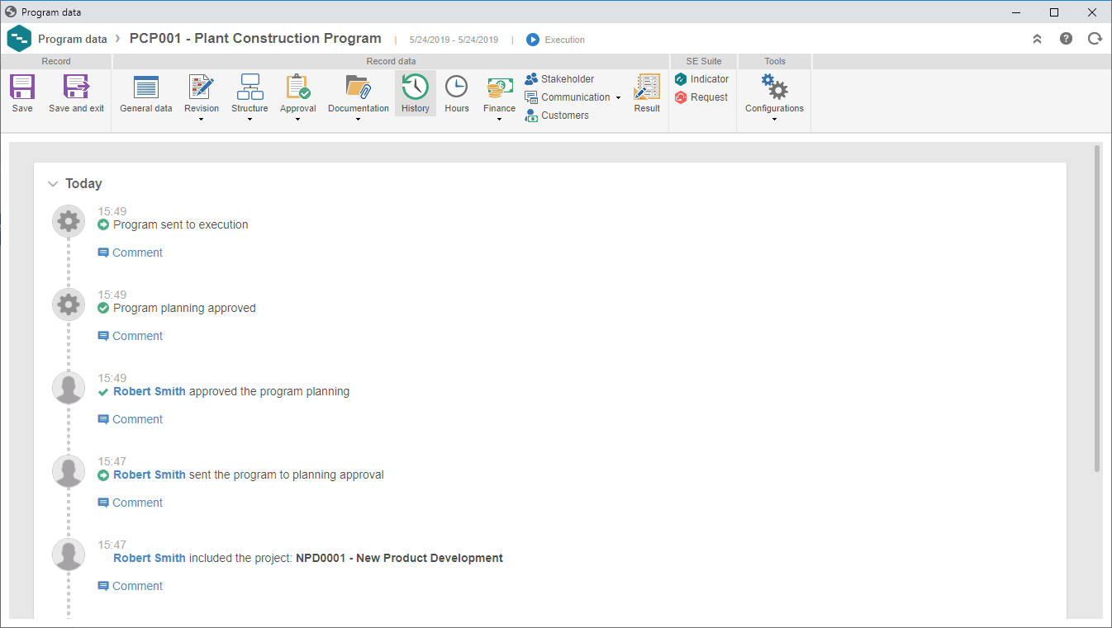Click the vertical scrollbar of history list
This screenshot has width=1112, height=628.
(1097, 309)
